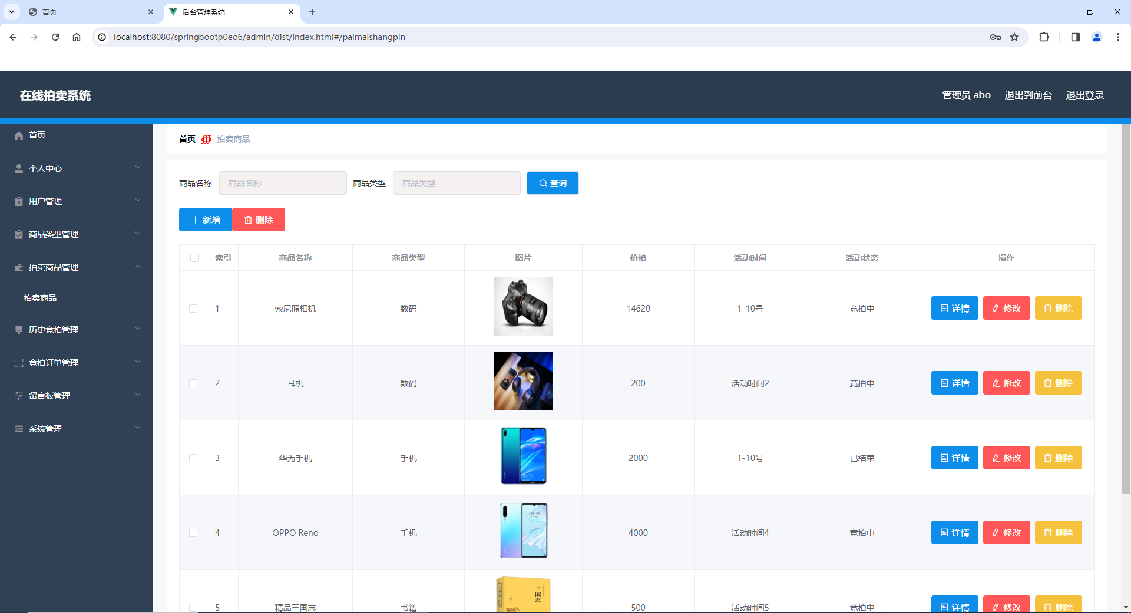Click the red 删除 batch delete button
The width and height of the screenshot is (1131, 613).
pyautogui.click(x=259, y=220)
